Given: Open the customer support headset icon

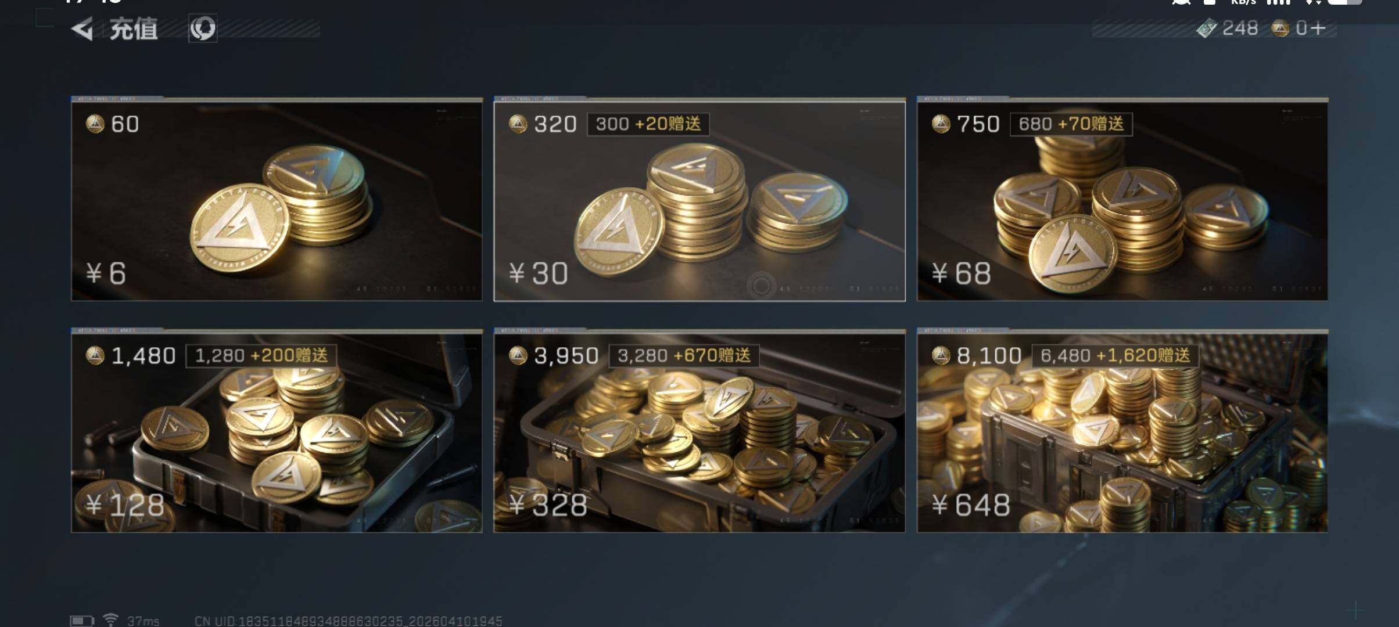Looking at the screenshot, I should click(203, 28).
